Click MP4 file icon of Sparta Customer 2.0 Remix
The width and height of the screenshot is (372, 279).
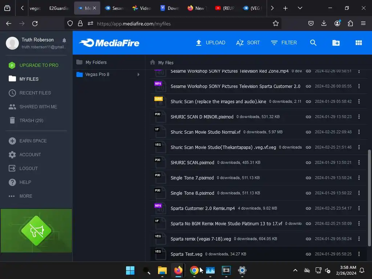coord(160,208)
